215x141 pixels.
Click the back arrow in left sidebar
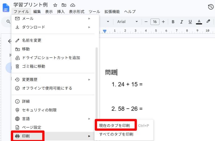click(x=9, y=41)
